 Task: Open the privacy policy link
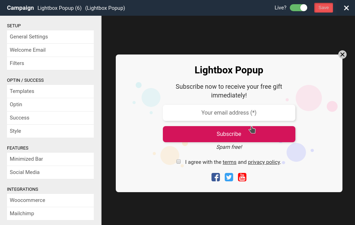264,162
